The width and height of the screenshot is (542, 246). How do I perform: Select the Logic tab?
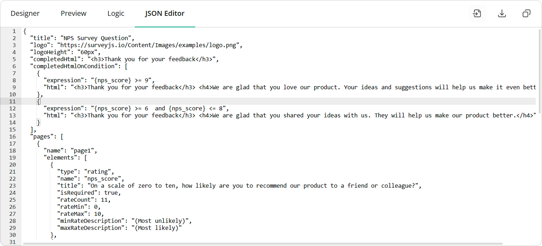click(116, 13)
